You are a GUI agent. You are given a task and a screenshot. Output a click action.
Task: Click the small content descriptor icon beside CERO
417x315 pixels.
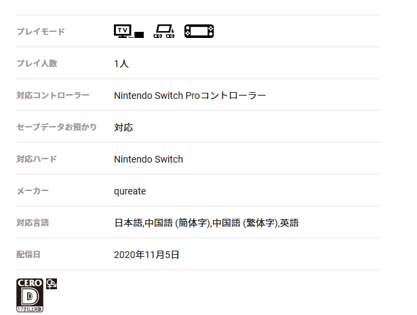click(x=52, y=283)
